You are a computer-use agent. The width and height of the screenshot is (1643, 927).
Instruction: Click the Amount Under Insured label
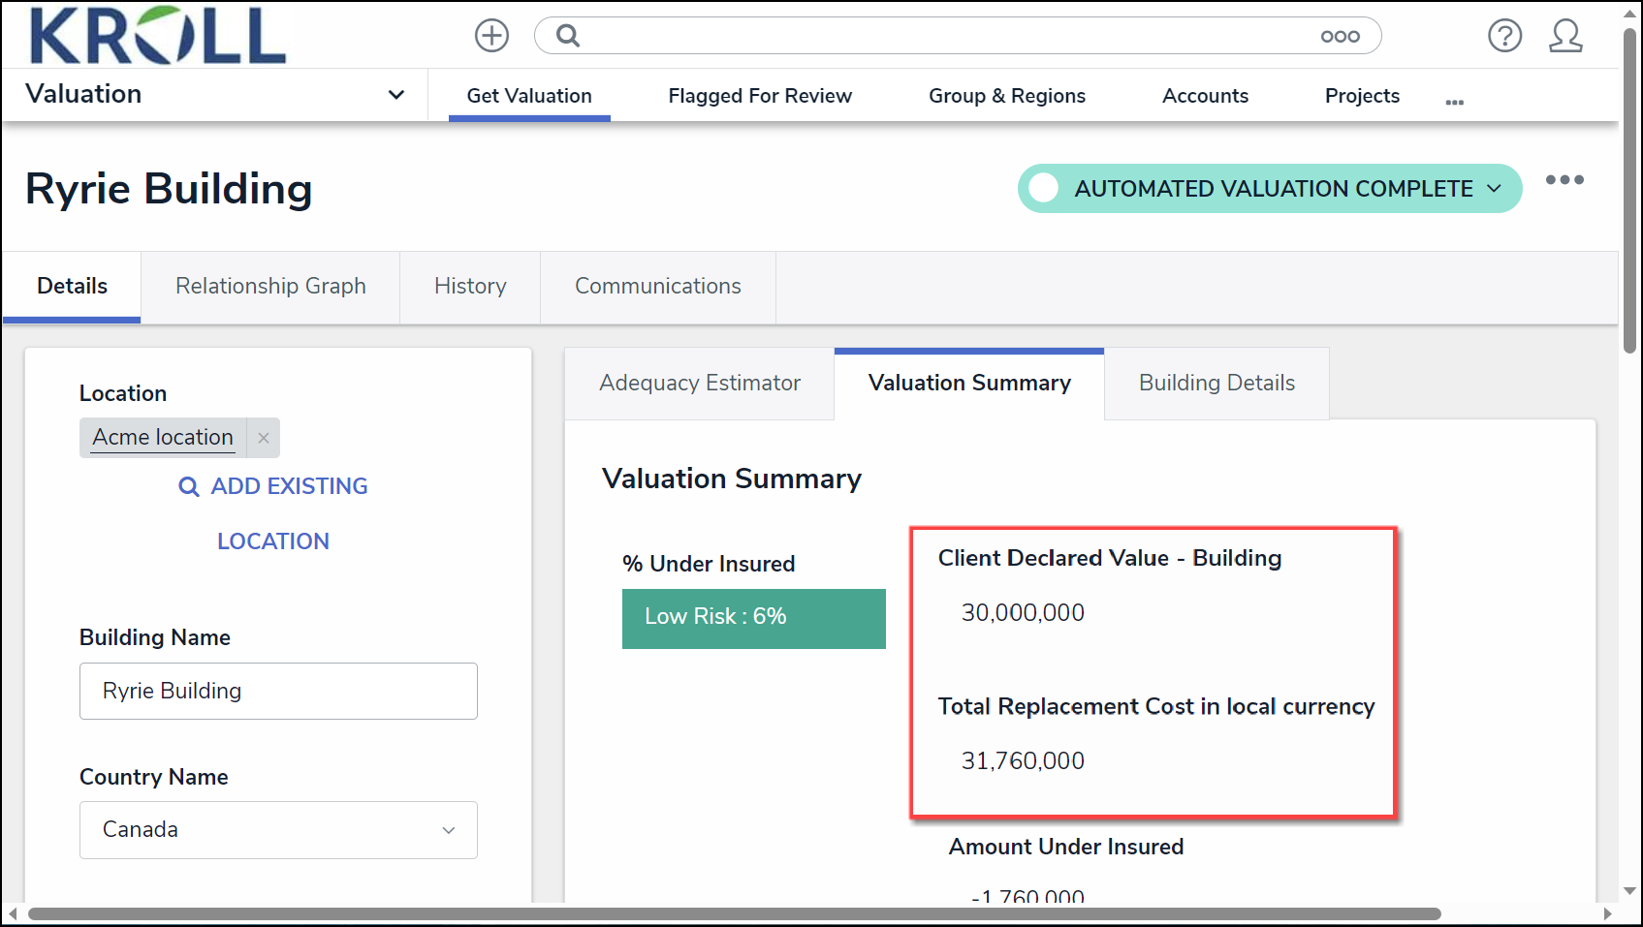(x=1066, y=847)
